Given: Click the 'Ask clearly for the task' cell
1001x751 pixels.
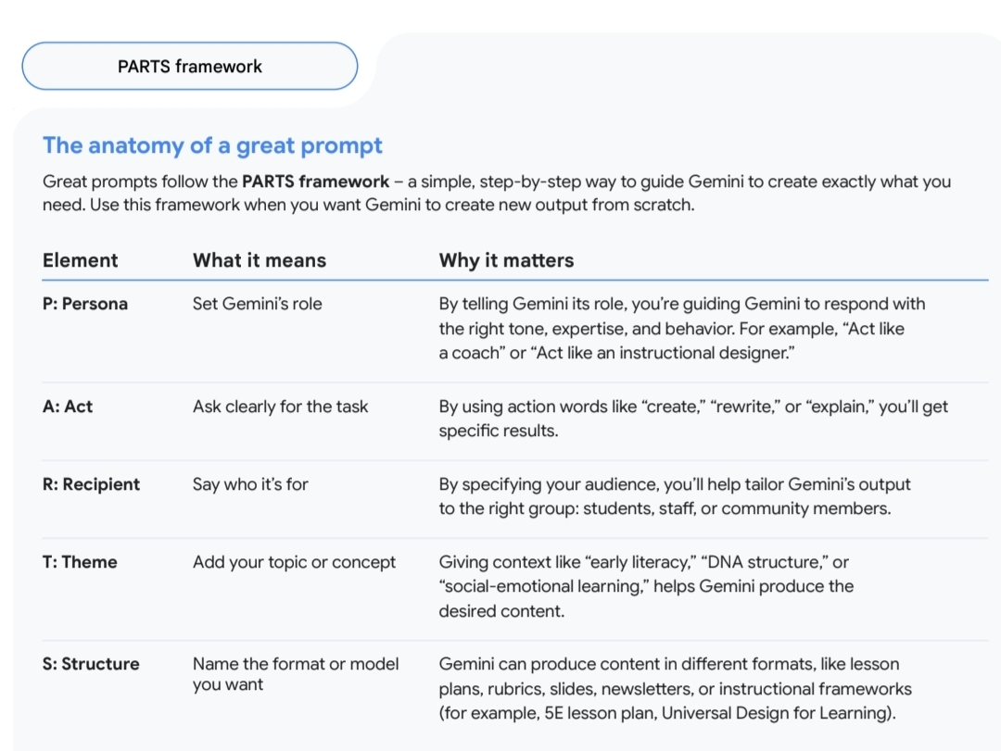Looking at the screenshot, I should click(280, 407).
